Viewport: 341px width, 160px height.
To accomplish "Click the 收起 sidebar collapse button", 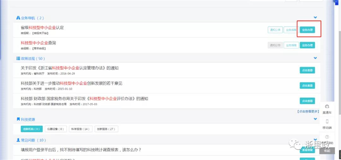I will coord(327,151).
